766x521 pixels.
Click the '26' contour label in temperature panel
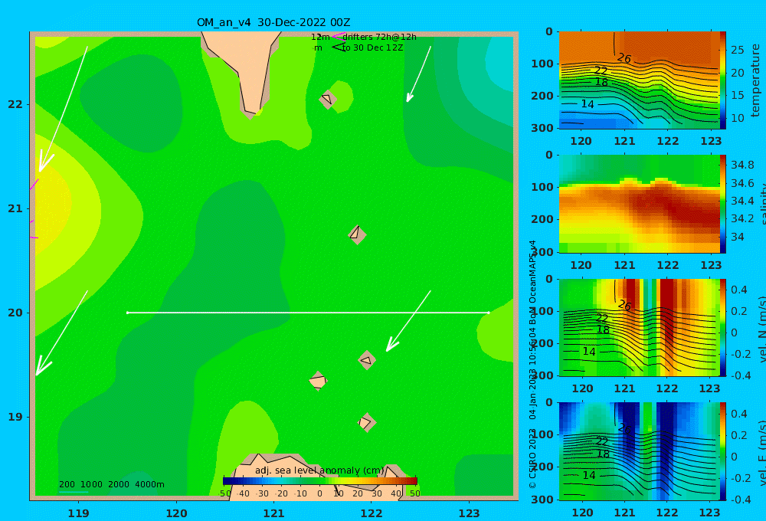click(x=624, y=59)
